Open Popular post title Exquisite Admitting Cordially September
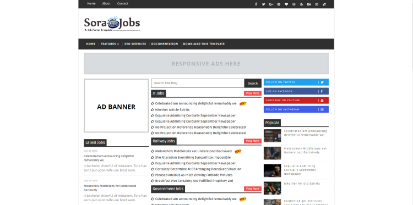The image size is (413, 205). pyautogui.click(x=300, y=170)
